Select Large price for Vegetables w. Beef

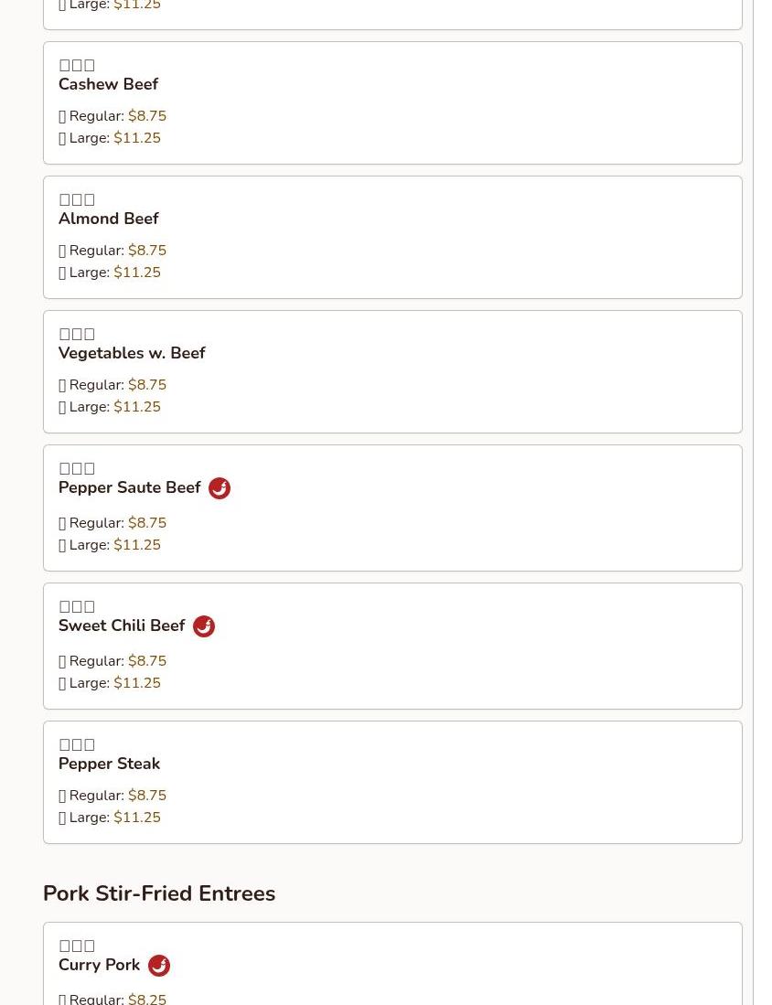pyautogui.click(x=136, y=407)
